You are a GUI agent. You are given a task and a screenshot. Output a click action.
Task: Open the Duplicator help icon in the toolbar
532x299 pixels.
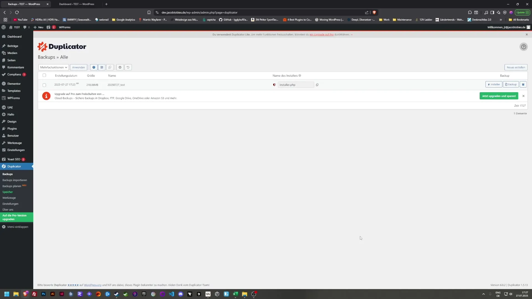[x=524, y=47]
